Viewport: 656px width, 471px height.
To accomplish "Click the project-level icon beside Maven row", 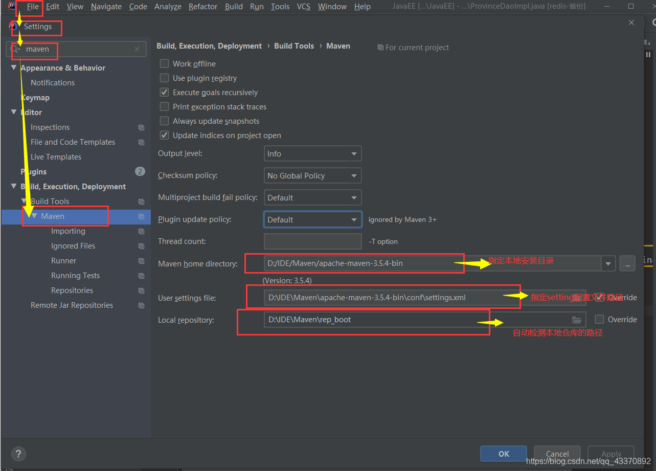I will [x=141, y=216].
